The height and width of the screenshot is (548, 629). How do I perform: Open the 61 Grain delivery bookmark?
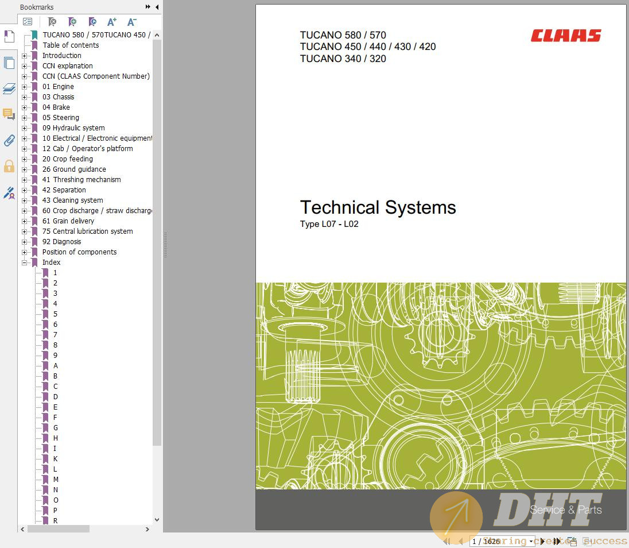(x=68, y=221)
